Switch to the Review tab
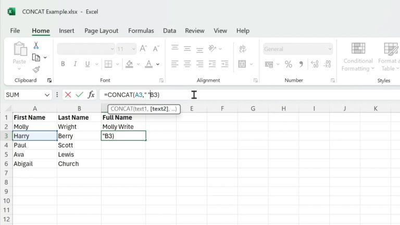 pyautogui.click(x=195, y=31)
